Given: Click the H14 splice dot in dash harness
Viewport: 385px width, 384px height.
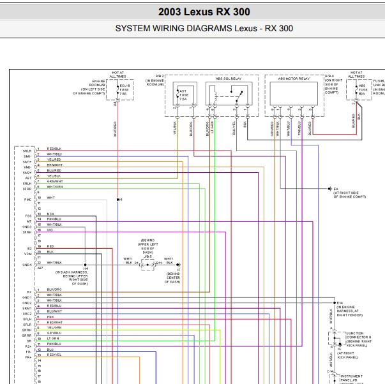Looking at the screenshot, I should pyautogui.click(x=85, y=265).
